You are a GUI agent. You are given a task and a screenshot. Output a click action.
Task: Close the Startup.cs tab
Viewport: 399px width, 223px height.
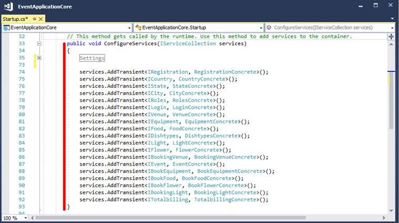pos(40,19)
